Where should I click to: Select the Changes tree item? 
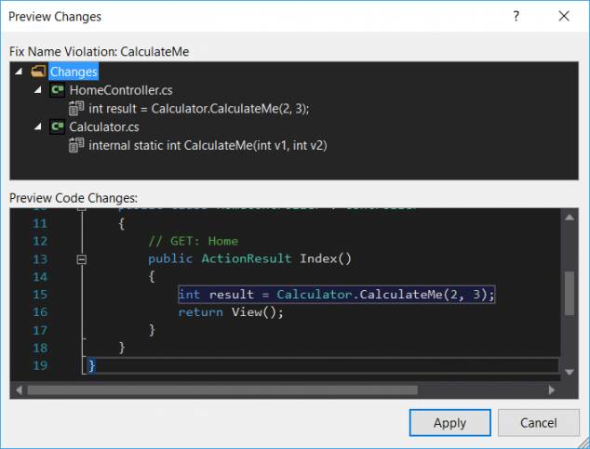(x=74, y=72)
